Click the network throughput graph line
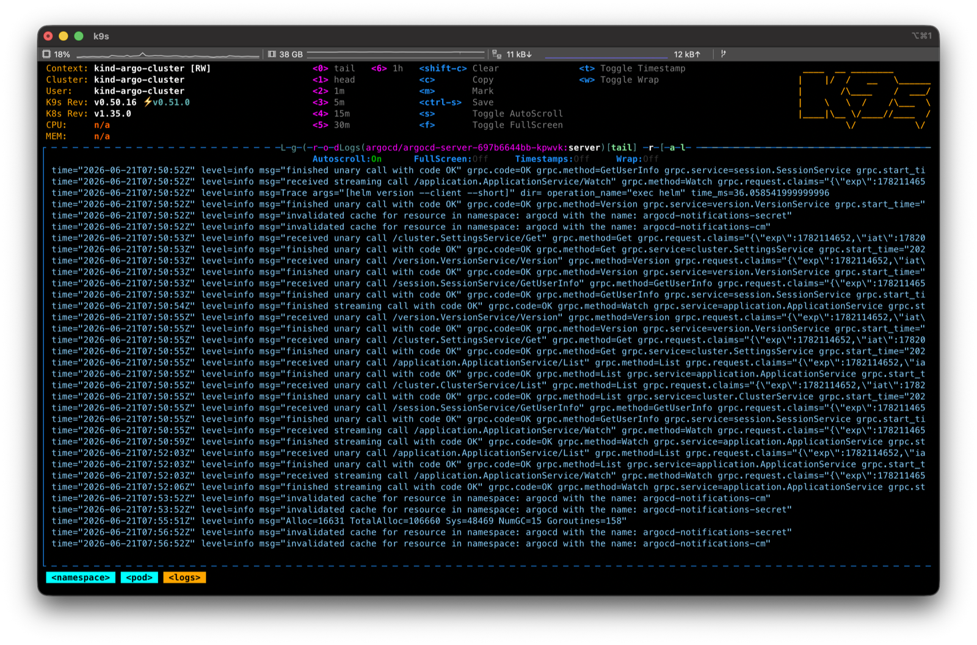The image size is (977, 645). click(x=606, y=56)
